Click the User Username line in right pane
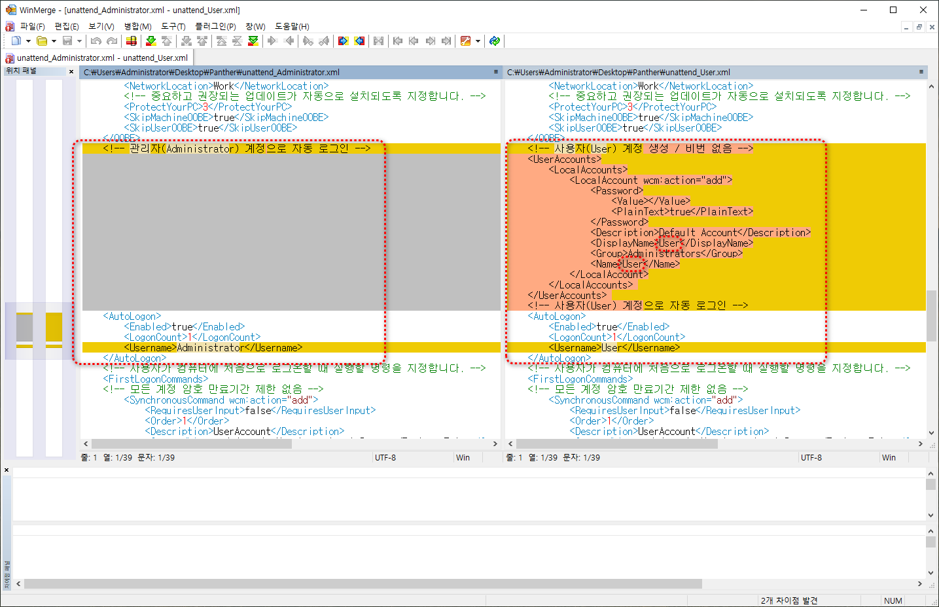This screenshot has height=607, width=939. [x=717, y=347]
